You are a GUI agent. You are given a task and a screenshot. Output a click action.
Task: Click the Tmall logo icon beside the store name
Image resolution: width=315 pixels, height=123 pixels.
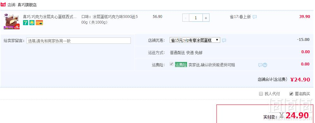click(3, 5)
